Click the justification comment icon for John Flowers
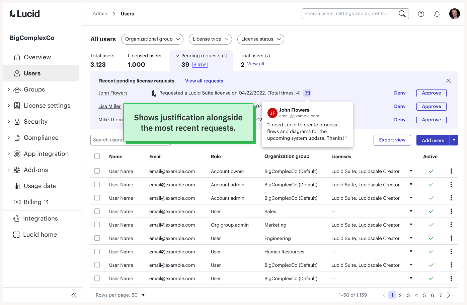Image resolution: width=467 pixels, height=305 pixels. point(307,93)
